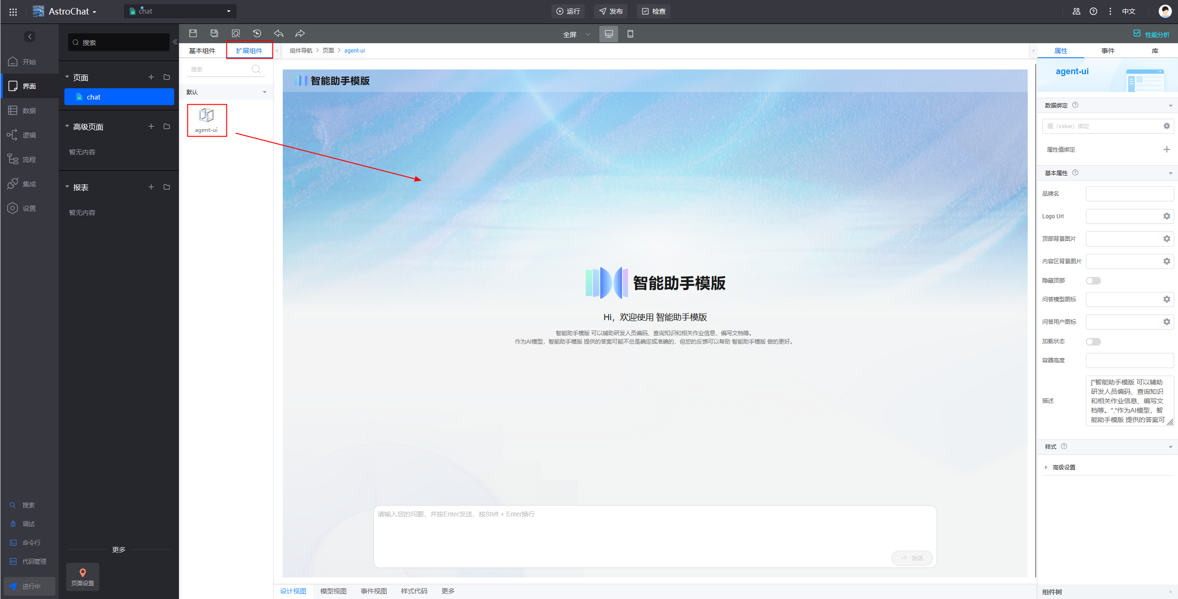Switch language via 中文 button
Viewport: 1178px width, 599px height.
point(1129,11)
